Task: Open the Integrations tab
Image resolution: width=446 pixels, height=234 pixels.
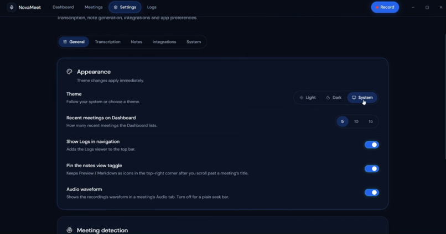Action: (x=164, y=42)
